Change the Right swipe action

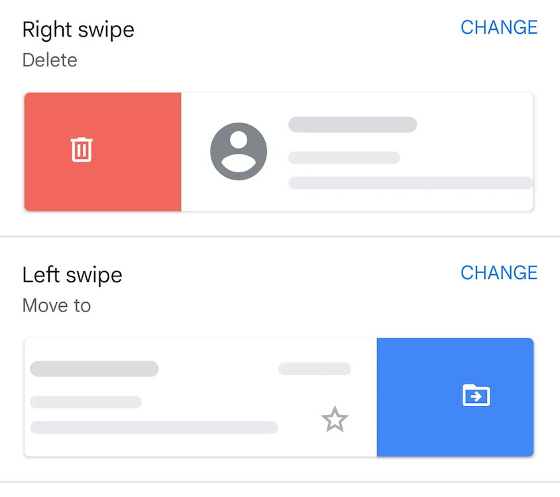(498, 28)
